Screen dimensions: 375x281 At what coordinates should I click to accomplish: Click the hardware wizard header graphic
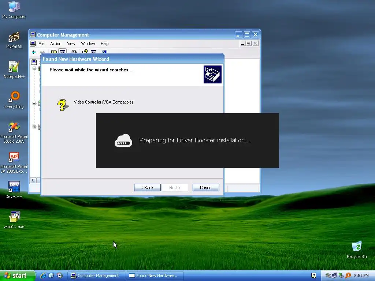tap(212, 74)
